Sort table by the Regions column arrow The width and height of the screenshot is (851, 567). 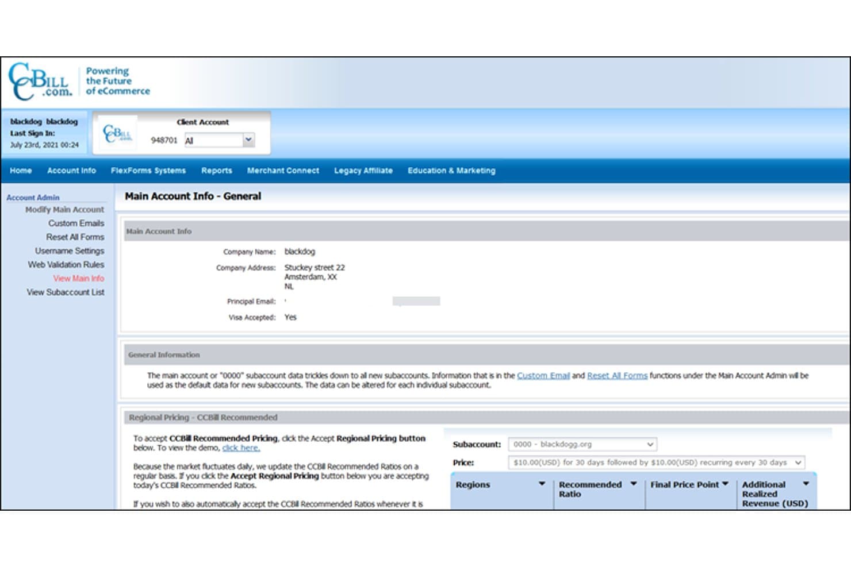coord(542,484)
